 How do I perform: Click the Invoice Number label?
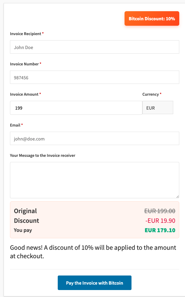[x=24, y=64]
